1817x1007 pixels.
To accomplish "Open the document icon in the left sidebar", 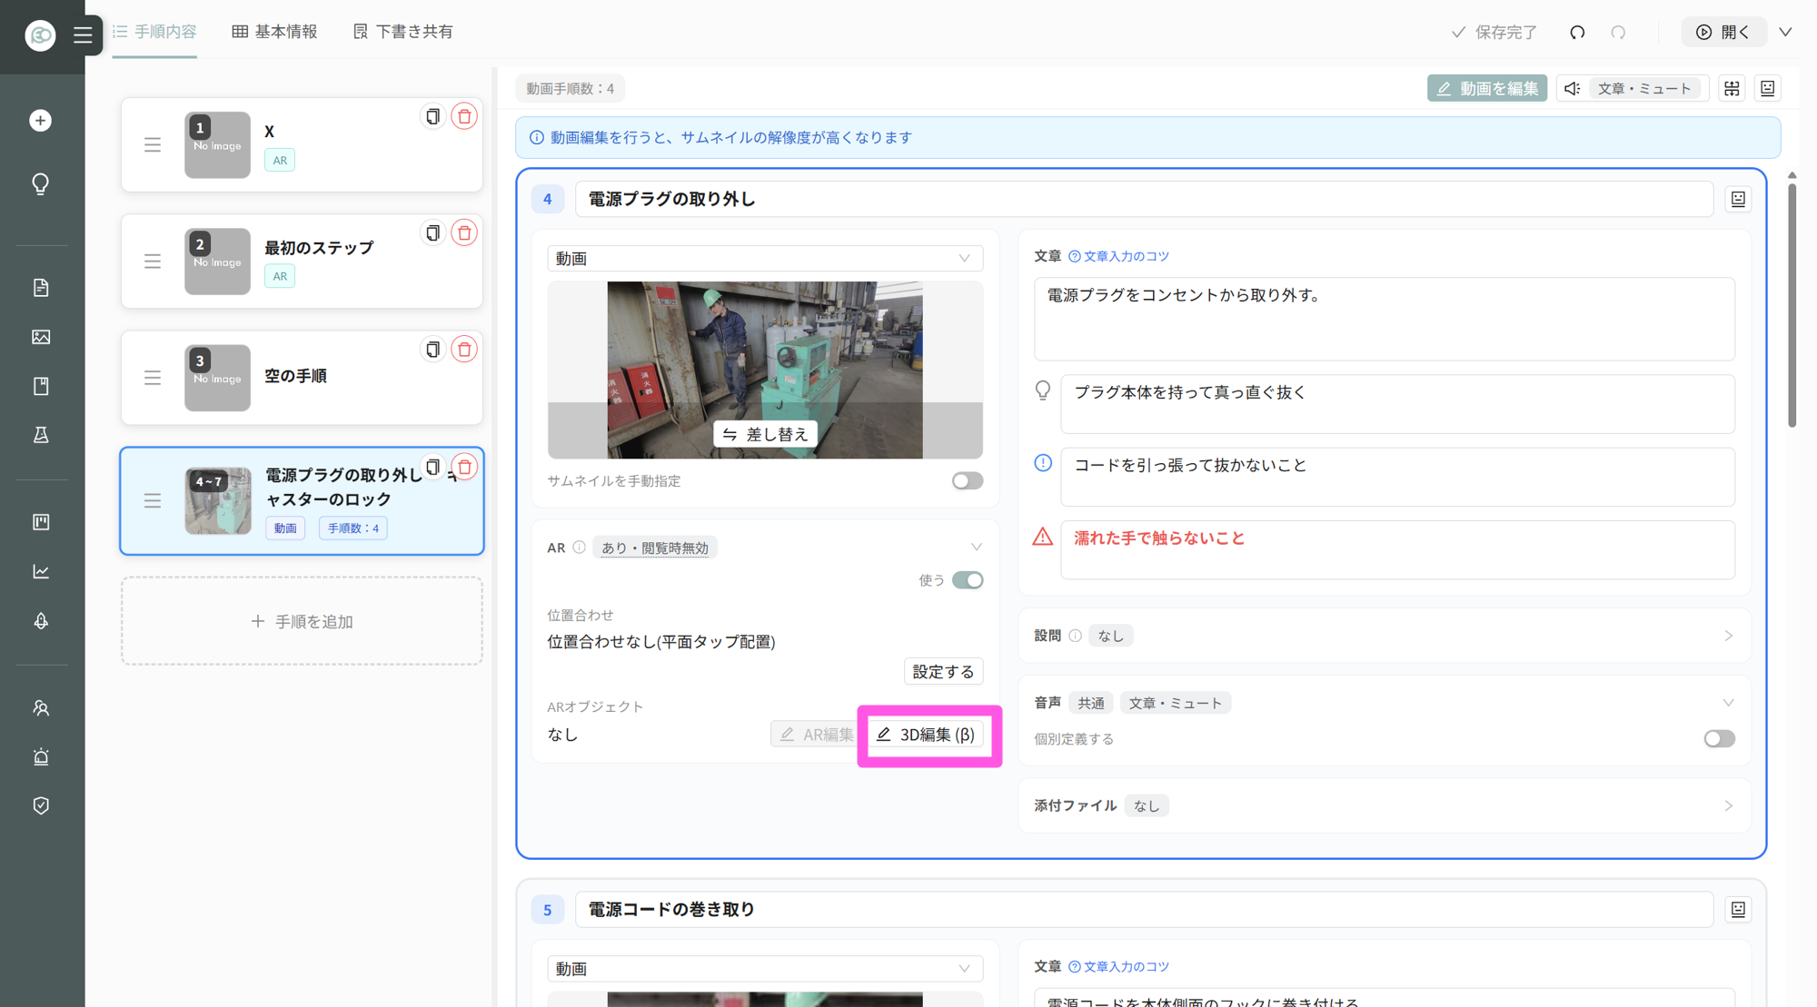I will 41,288.
